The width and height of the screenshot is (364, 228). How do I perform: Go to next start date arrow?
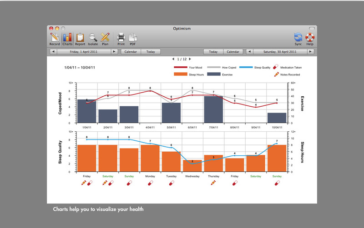tap(114, 52)
